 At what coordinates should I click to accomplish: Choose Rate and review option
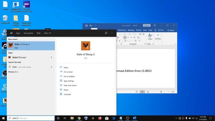[x=70, y=85]
